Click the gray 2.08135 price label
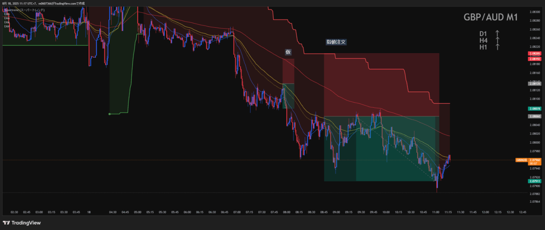Screen dimensions: 545x230 tap(534, 84)
